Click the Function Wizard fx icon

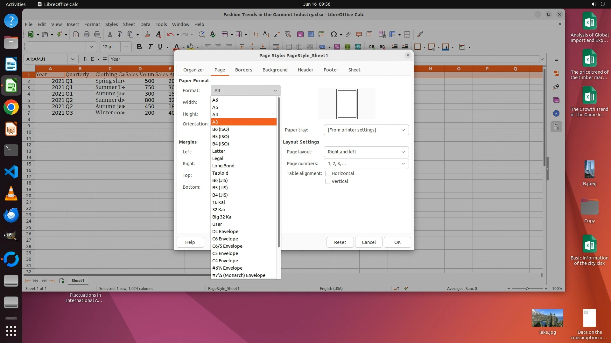pyautogui.click(x=85, y=59)
